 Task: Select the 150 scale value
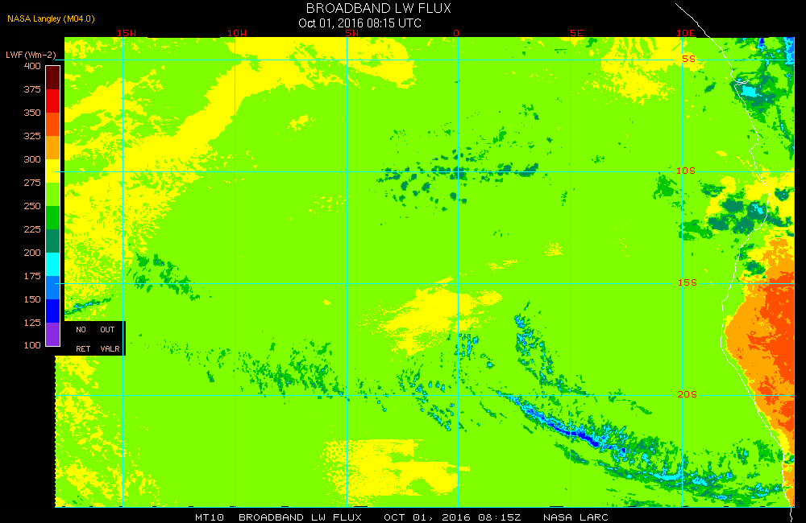click(x=32, y=299)
